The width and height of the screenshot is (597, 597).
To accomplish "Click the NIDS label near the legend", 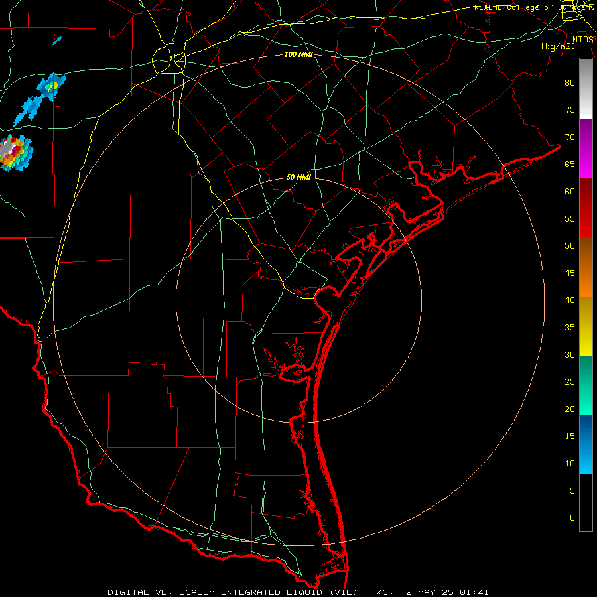I will [x=582, y=40].
